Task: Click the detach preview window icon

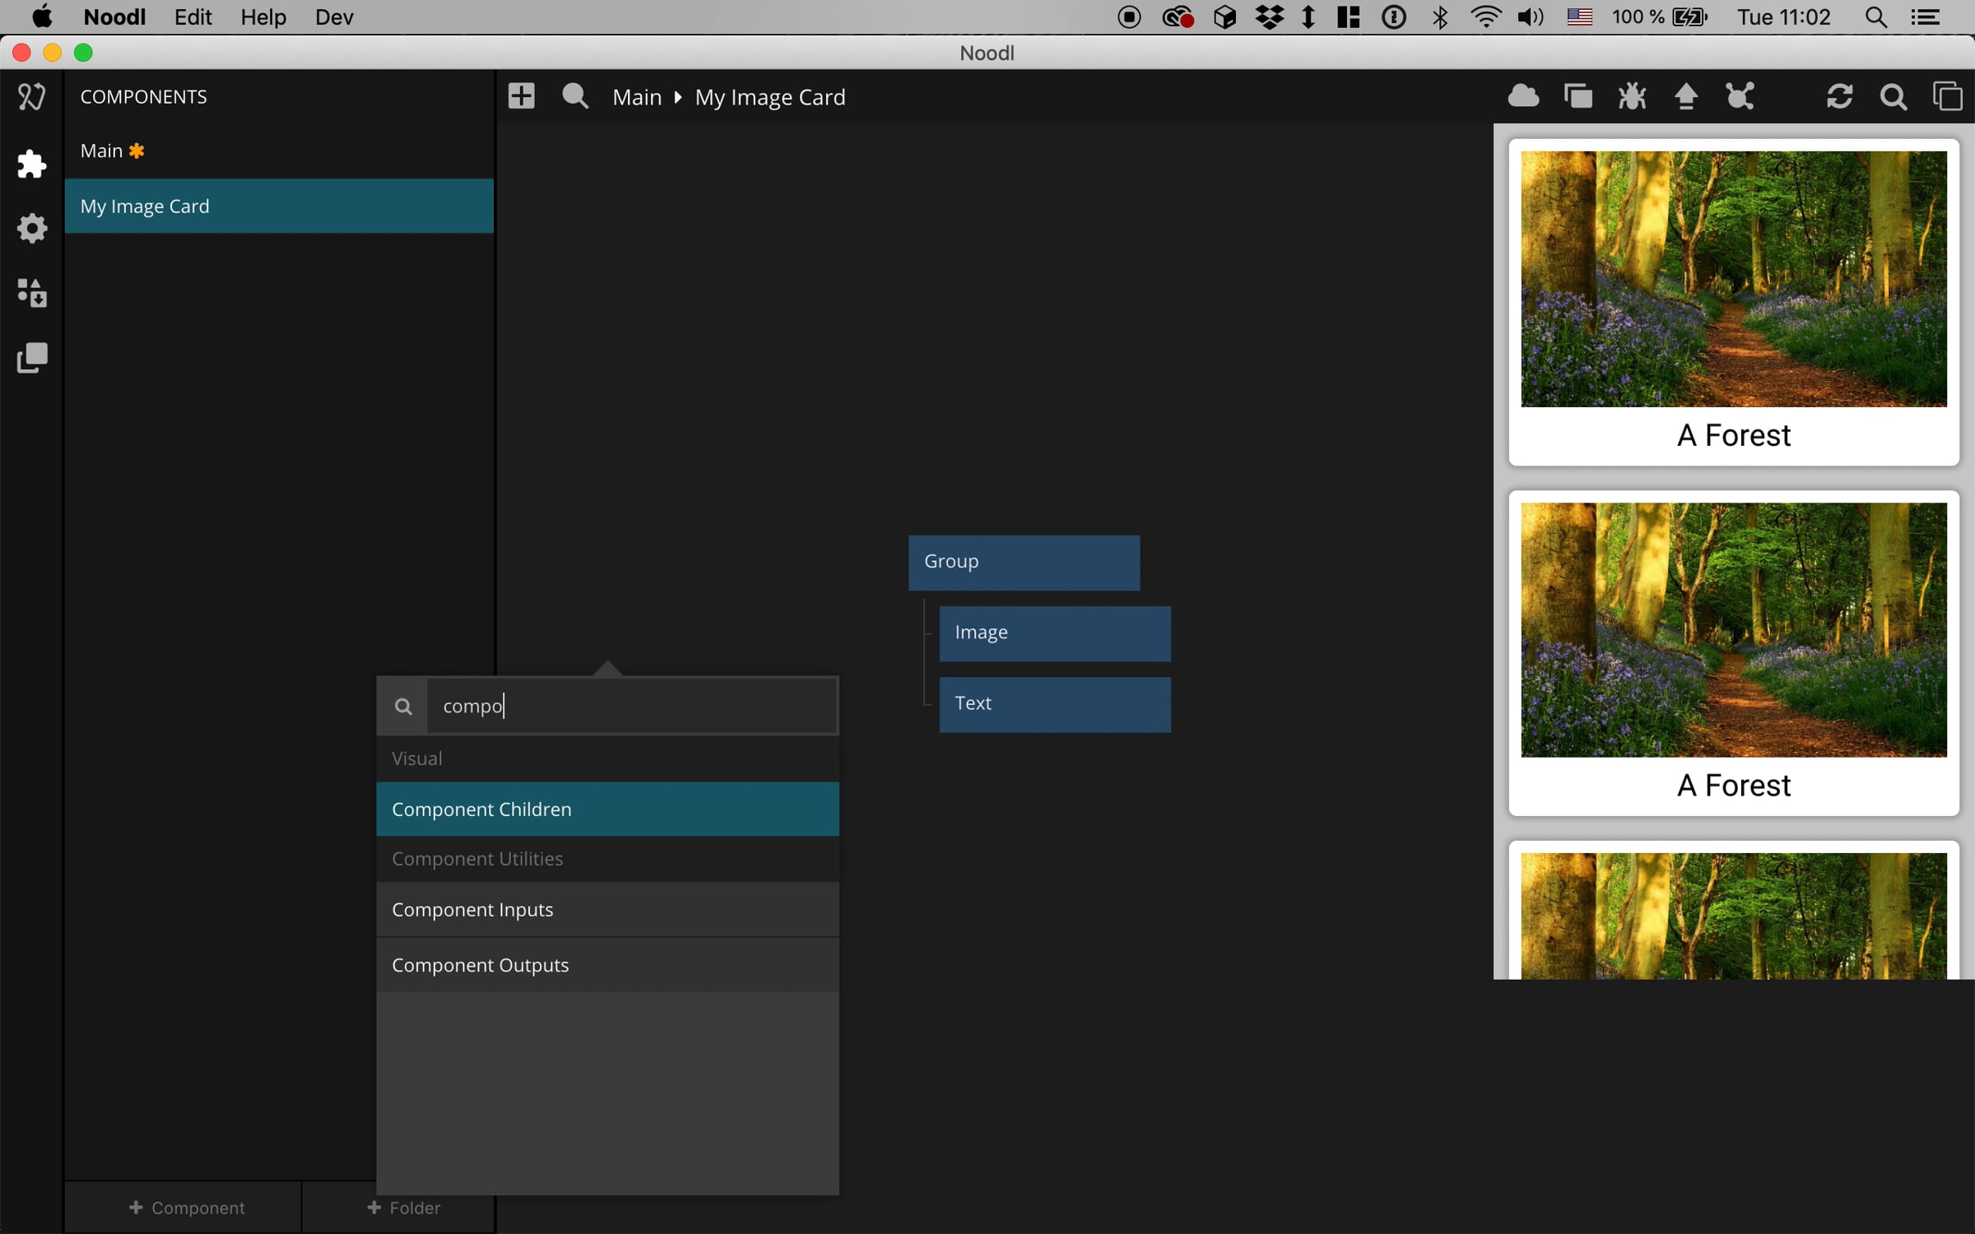Action: (x=1947, y=96)
